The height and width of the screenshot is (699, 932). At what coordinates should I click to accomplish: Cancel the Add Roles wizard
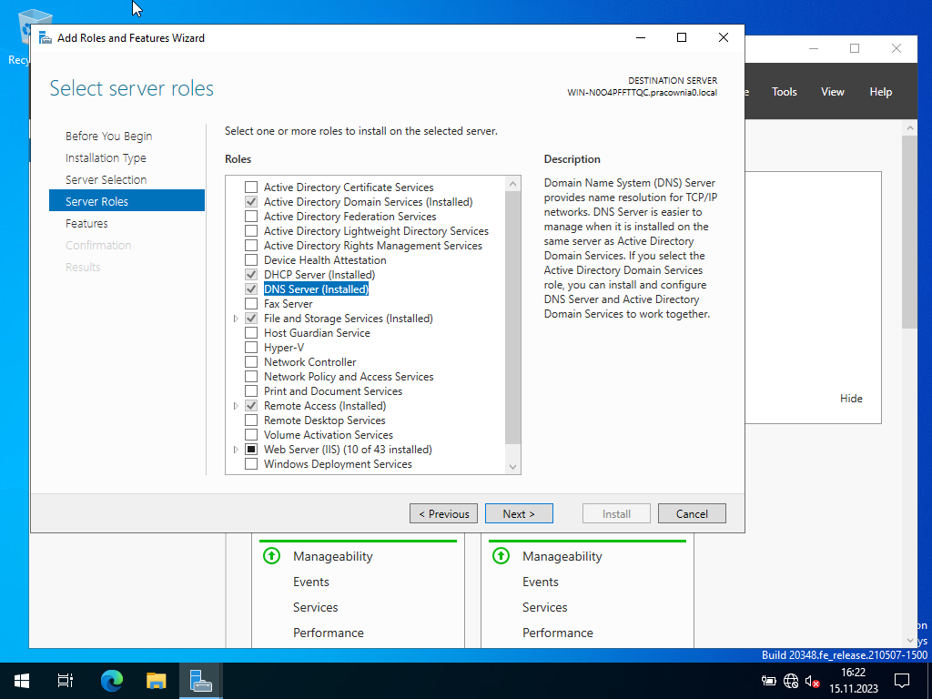[692, 513]
